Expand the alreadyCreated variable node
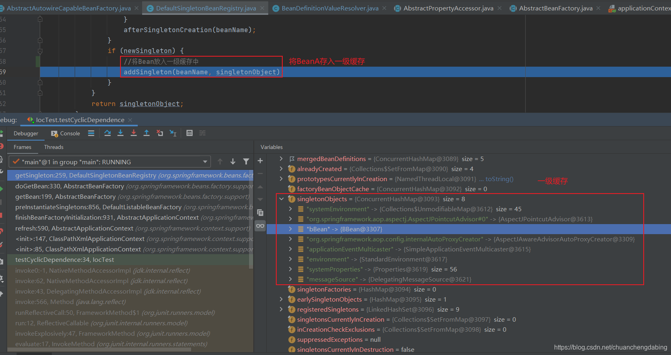The image size is (671, 355). pos(281,169)
